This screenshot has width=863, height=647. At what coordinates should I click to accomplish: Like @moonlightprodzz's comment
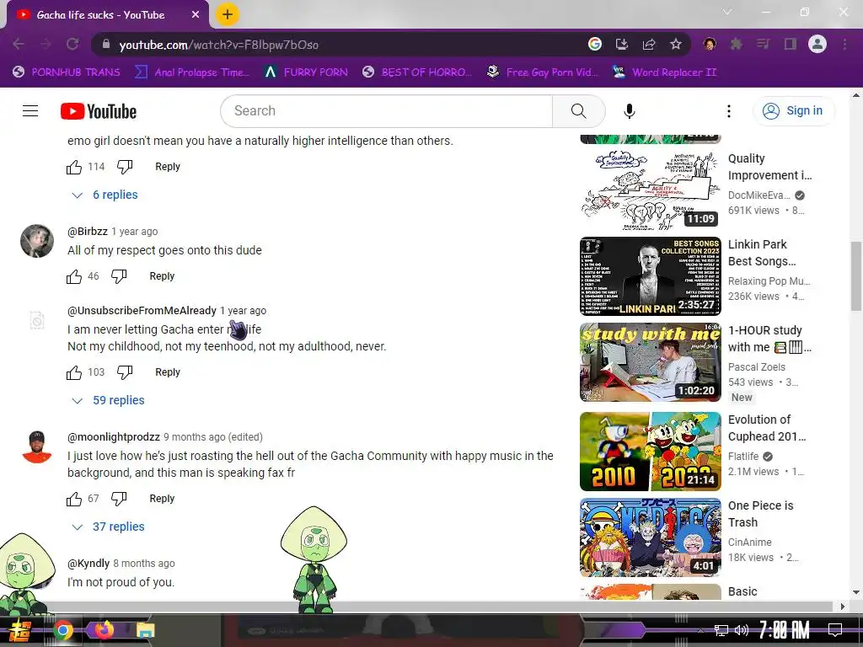74,499
